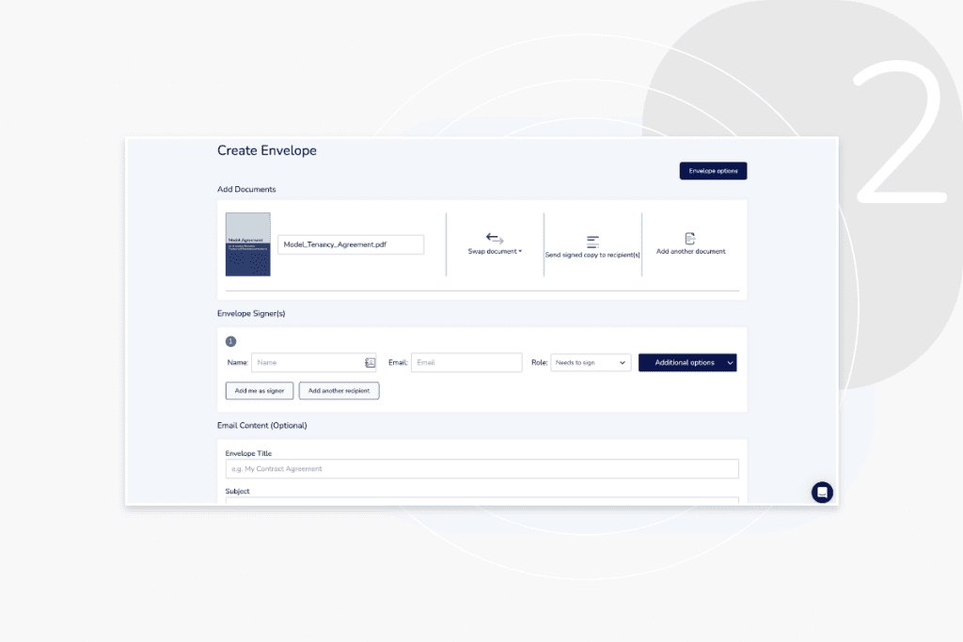Click the Envelope Title input field
963x642 pixels.
(x=482, y=469)
